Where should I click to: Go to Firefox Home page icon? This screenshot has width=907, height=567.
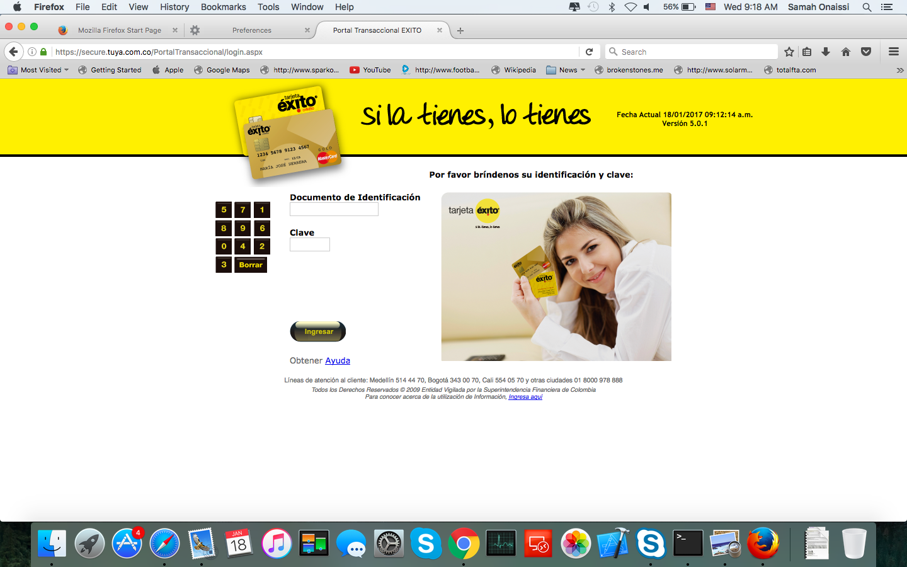click(x=846, y=52)
